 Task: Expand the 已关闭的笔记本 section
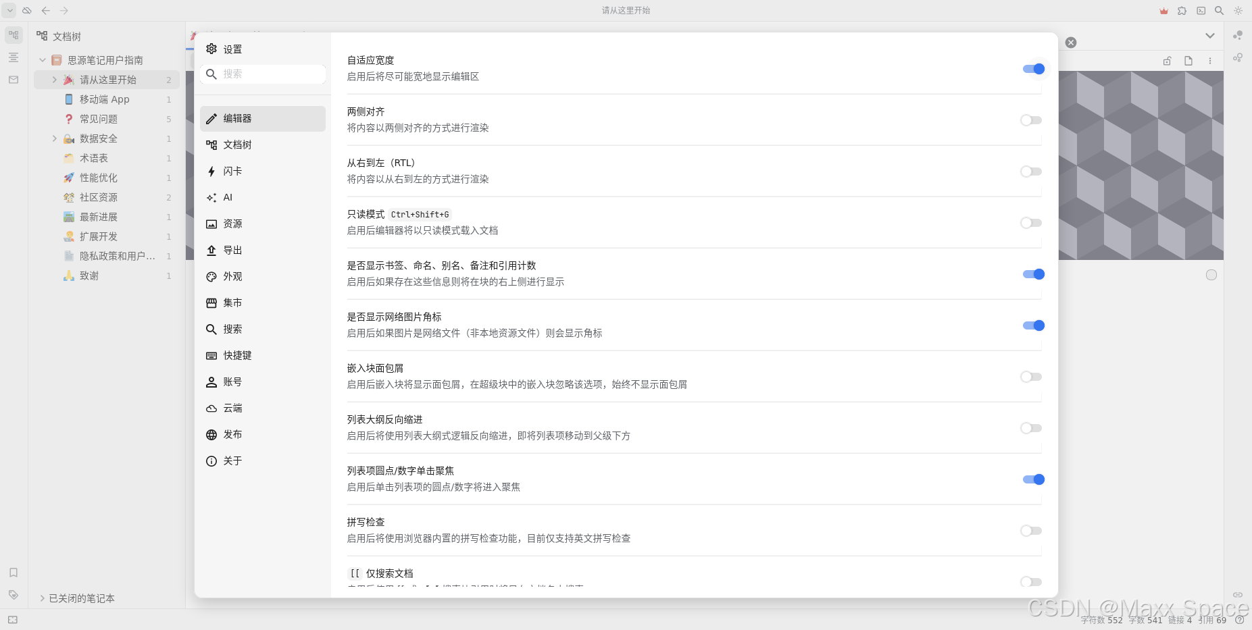[43, 598]
